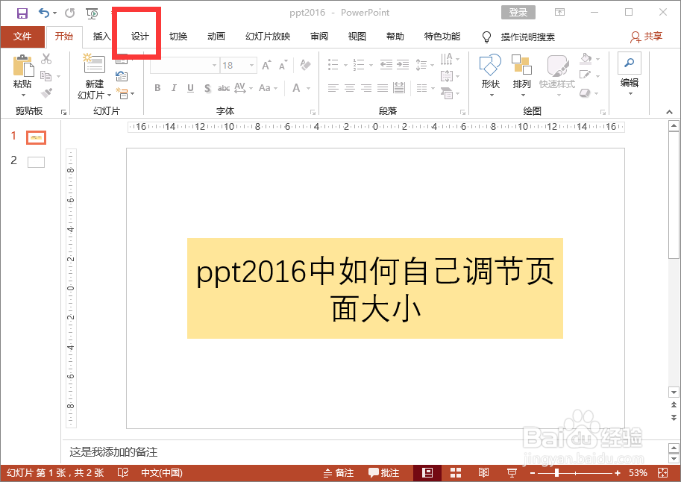Center the text in paragraph group
The image size is (681, 482).
click(x=350, y=88)
